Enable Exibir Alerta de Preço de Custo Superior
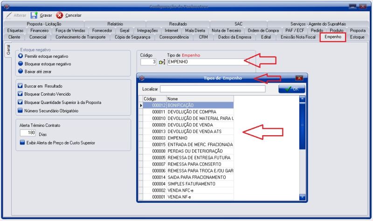 pos(22,143)
